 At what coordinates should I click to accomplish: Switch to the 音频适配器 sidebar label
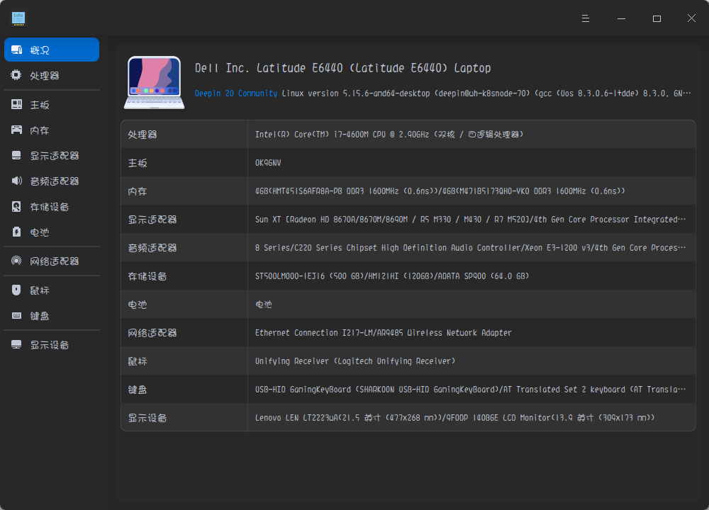[x=55, y=181]
